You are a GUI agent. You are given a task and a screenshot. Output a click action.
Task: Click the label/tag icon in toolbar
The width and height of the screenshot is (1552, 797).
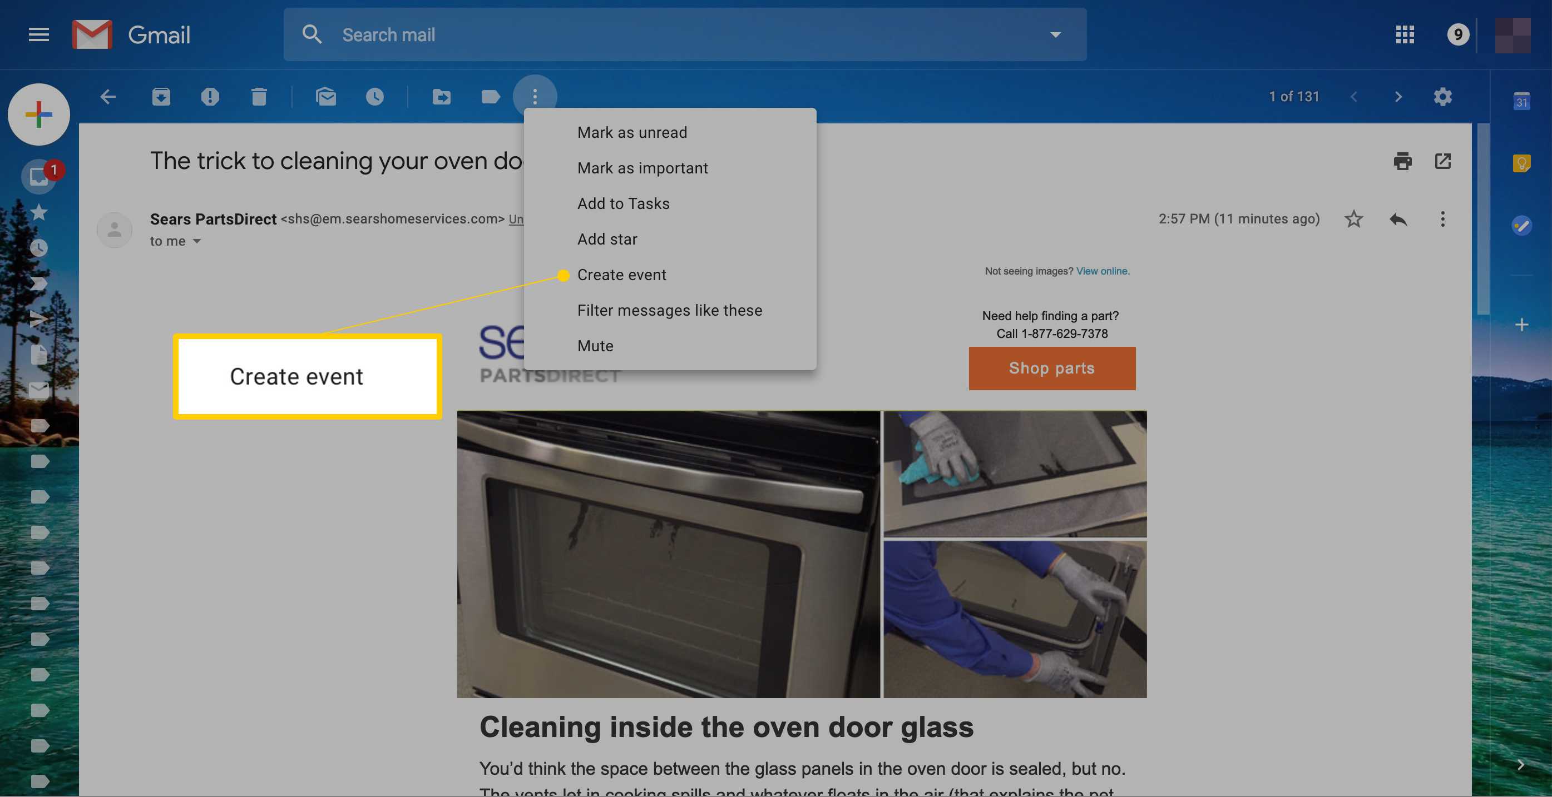point(490,96)
